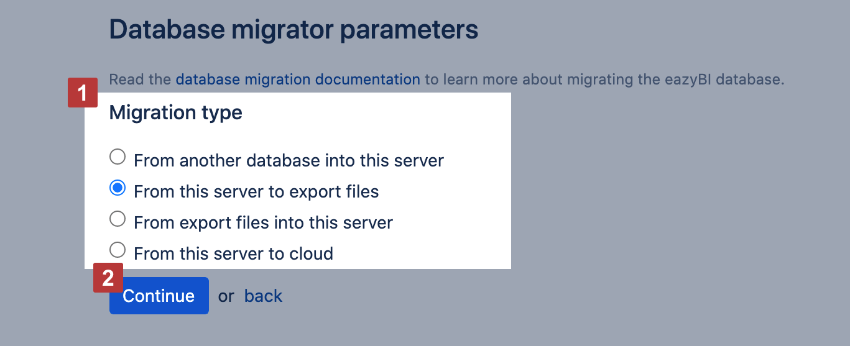
Task: Pick "From export files into this server" radio button
Action: click(117, 219)
